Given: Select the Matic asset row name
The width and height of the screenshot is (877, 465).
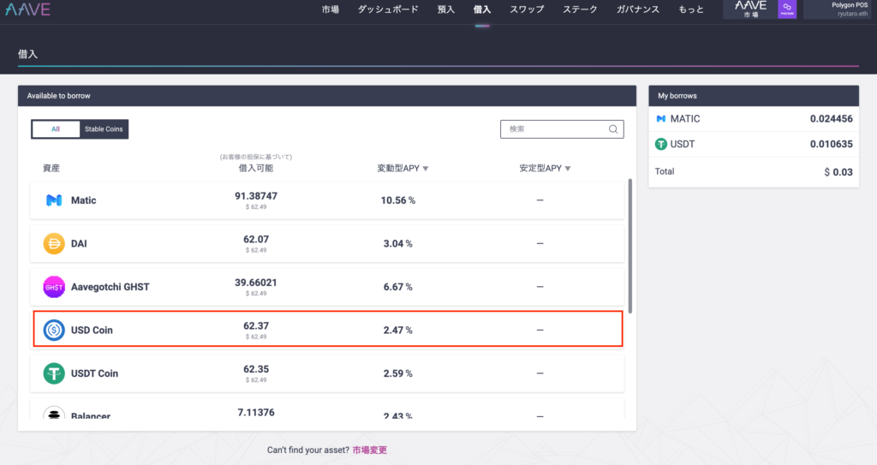Looking at the screenshot, I should click(83, 200).
